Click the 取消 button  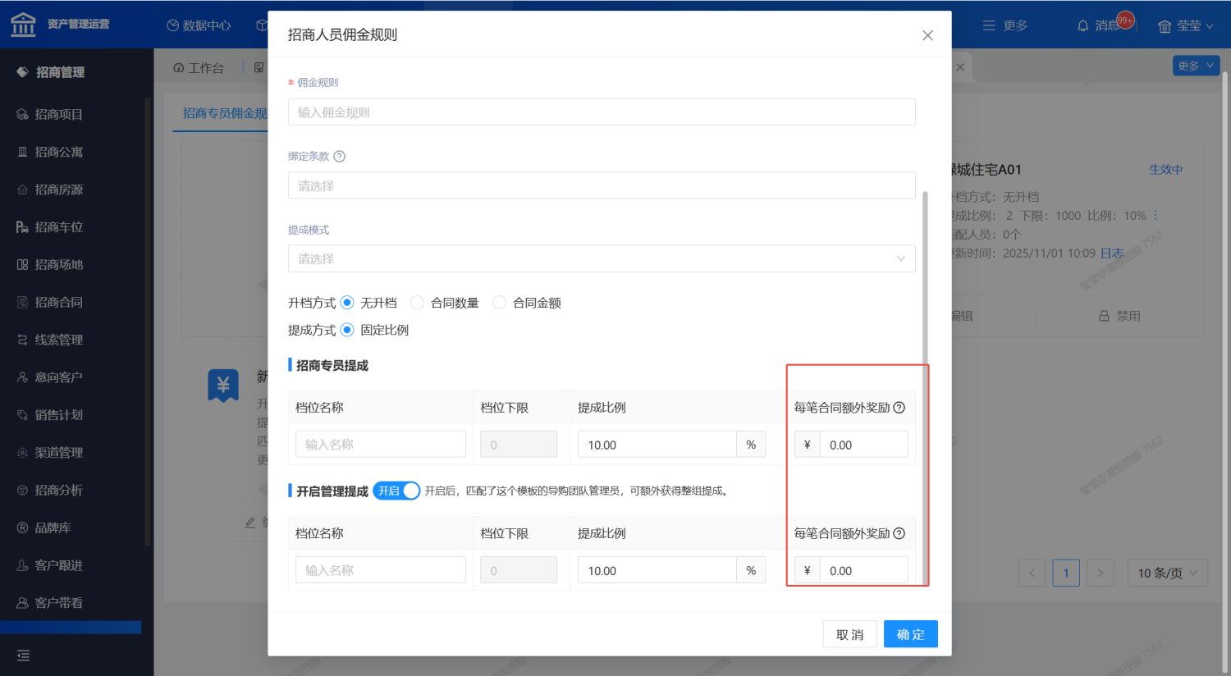click(x=849, y=634)
